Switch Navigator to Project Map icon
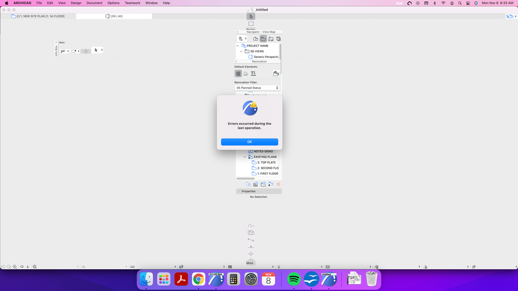This screenshot has width=518, height=291. pos(256,39)
